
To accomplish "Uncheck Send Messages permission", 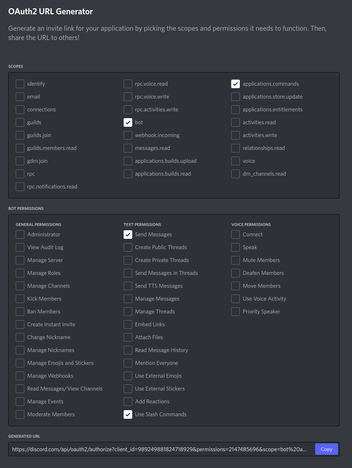I will pos(128,235).
